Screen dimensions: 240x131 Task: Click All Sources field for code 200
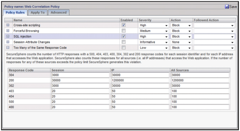(200, 80)
